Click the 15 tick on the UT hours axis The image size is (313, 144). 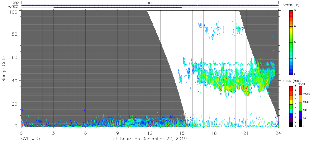coord(182,133)
